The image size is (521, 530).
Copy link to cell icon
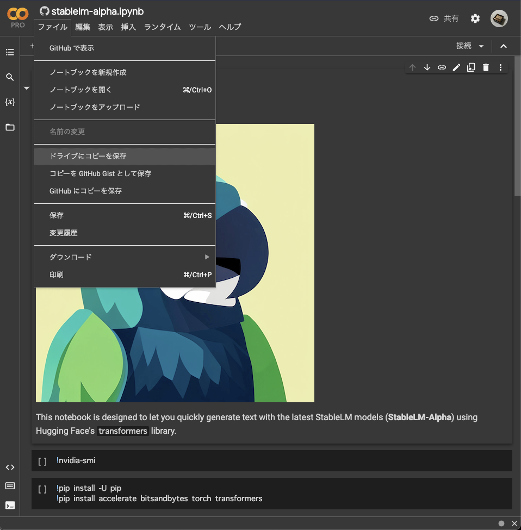(x=442, y=67)
